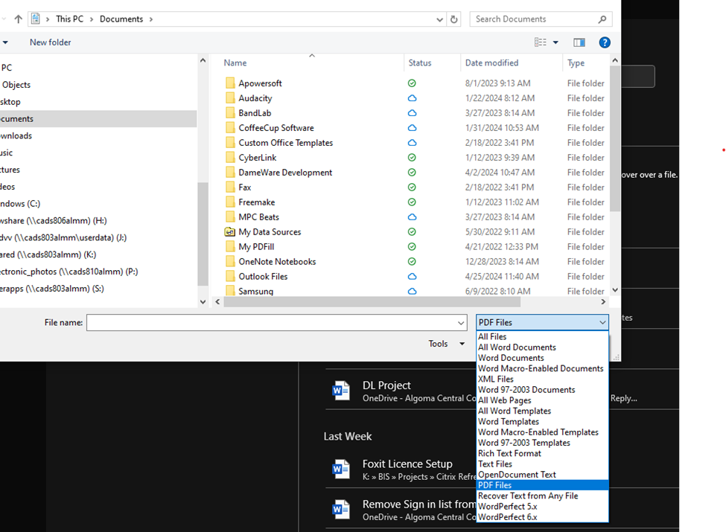Toggle the preview pane icon
The width and height of the screenshot is (726, 532).
pos(579,42)
